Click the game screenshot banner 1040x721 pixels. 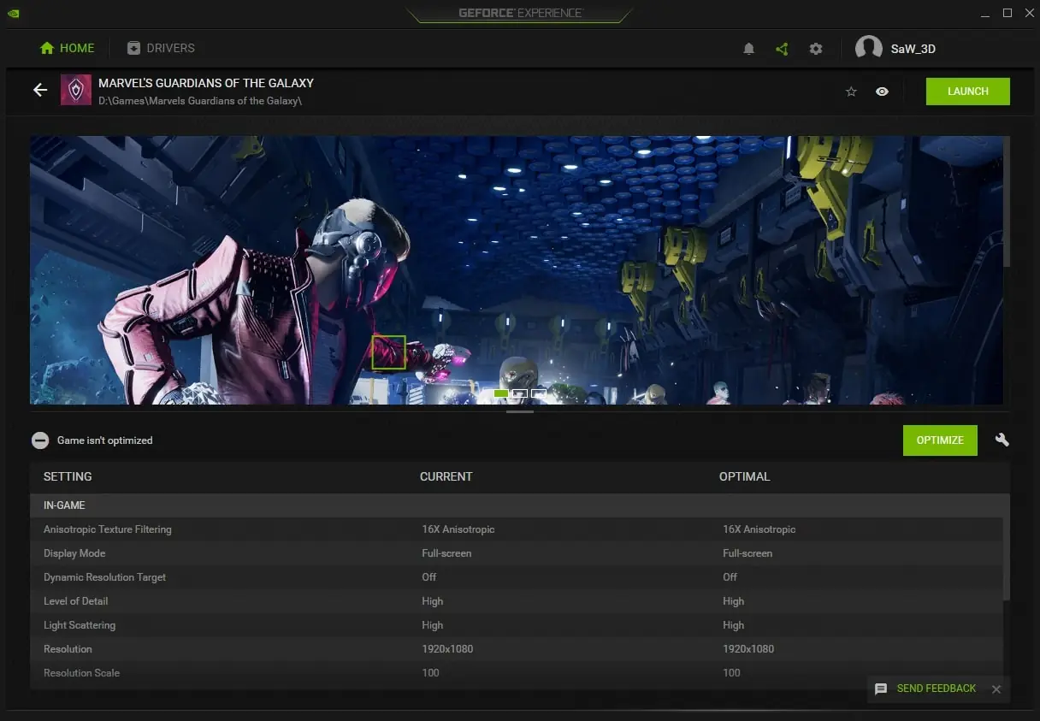click(517, 269)
